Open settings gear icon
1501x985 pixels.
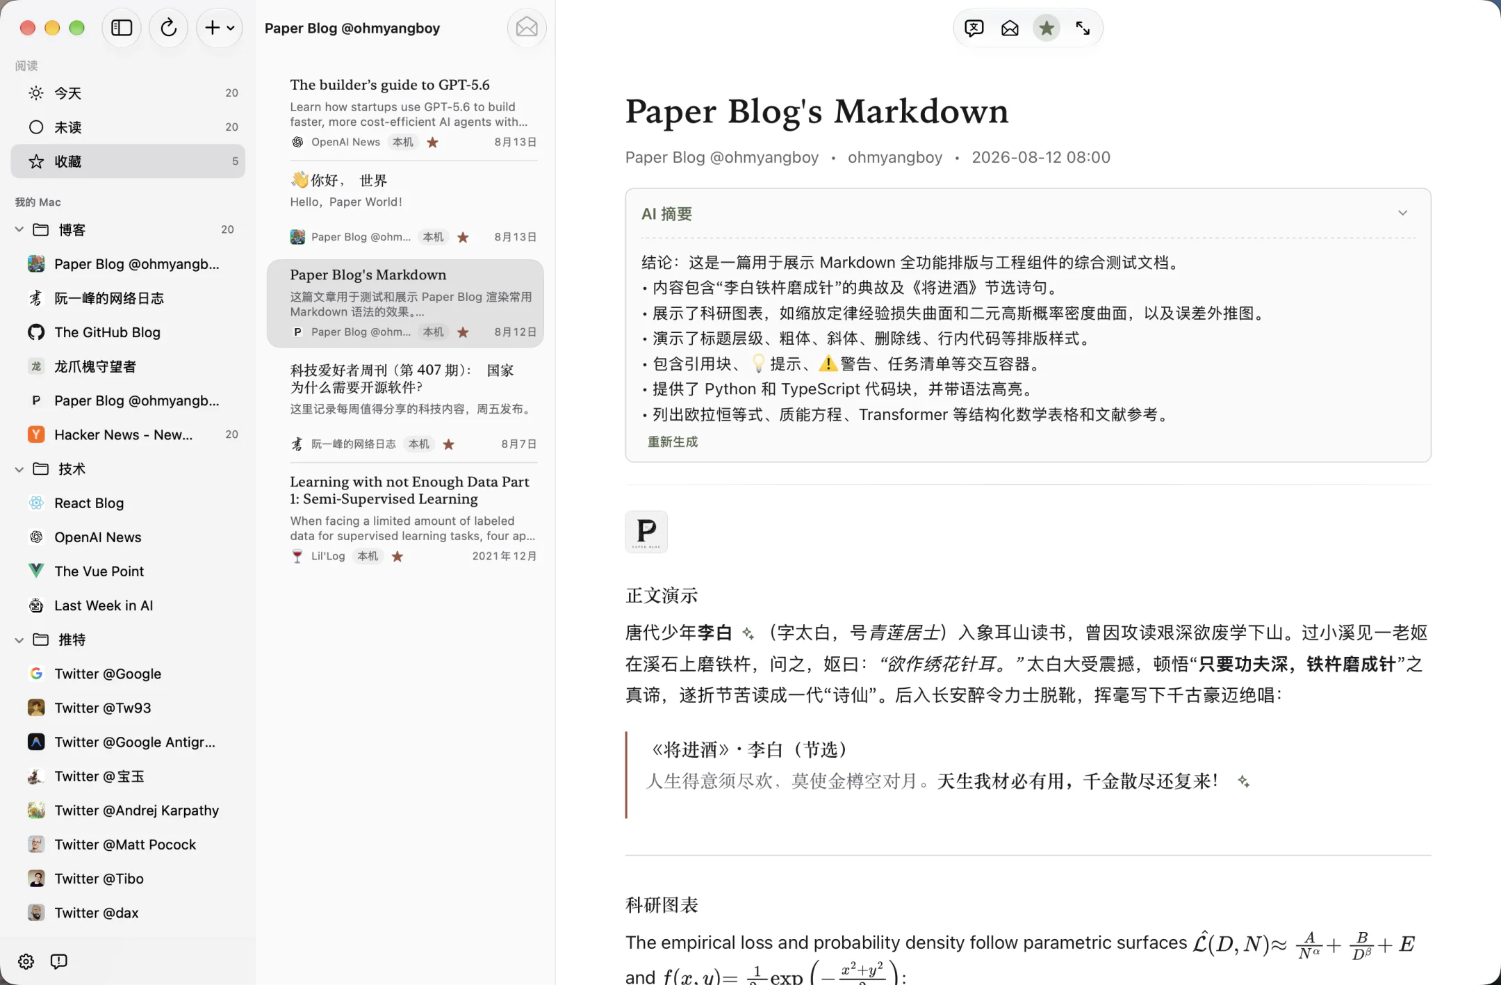coord(26,961)
